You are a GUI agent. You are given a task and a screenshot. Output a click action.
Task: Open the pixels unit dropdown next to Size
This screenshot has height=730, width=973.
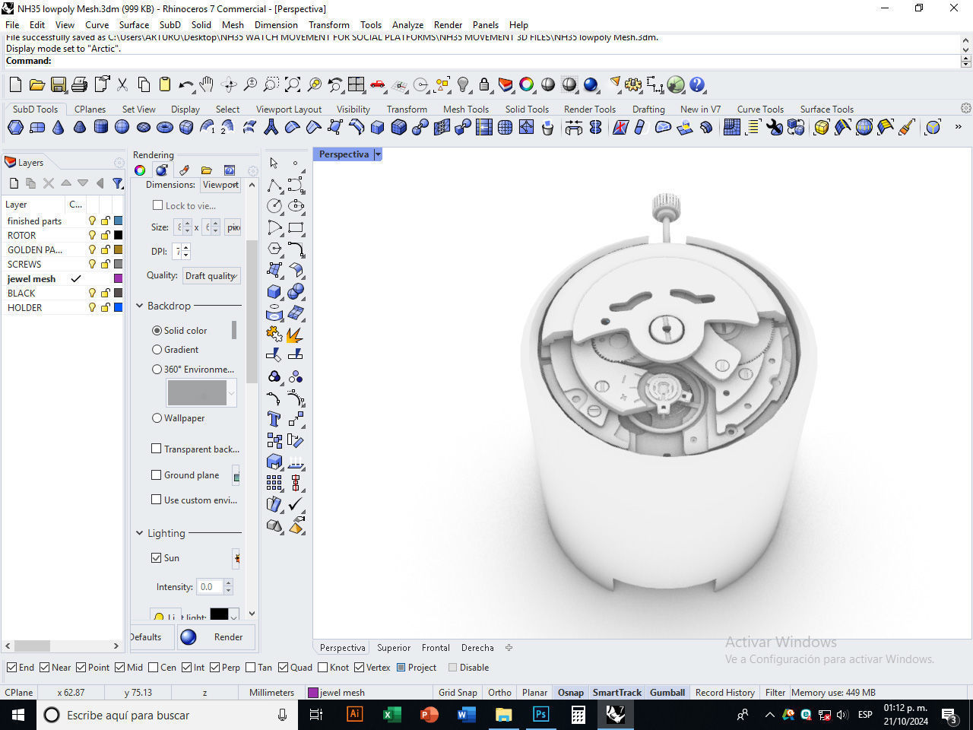coord(233,227)
